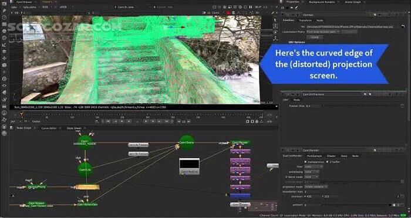Click the red clipping indicator in viewer toolbar

pyautogui.click(x=228, y=13)
